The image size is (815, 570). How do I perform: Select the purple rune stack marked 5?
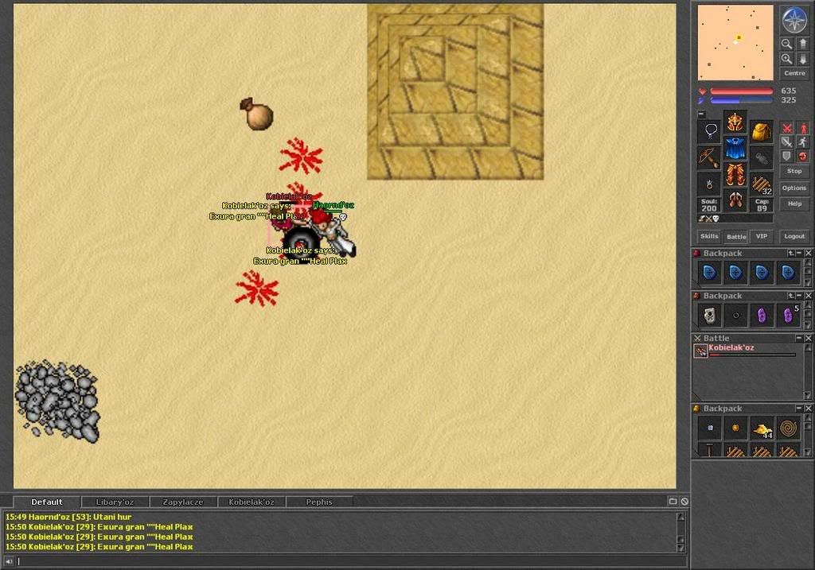point(788,315)
